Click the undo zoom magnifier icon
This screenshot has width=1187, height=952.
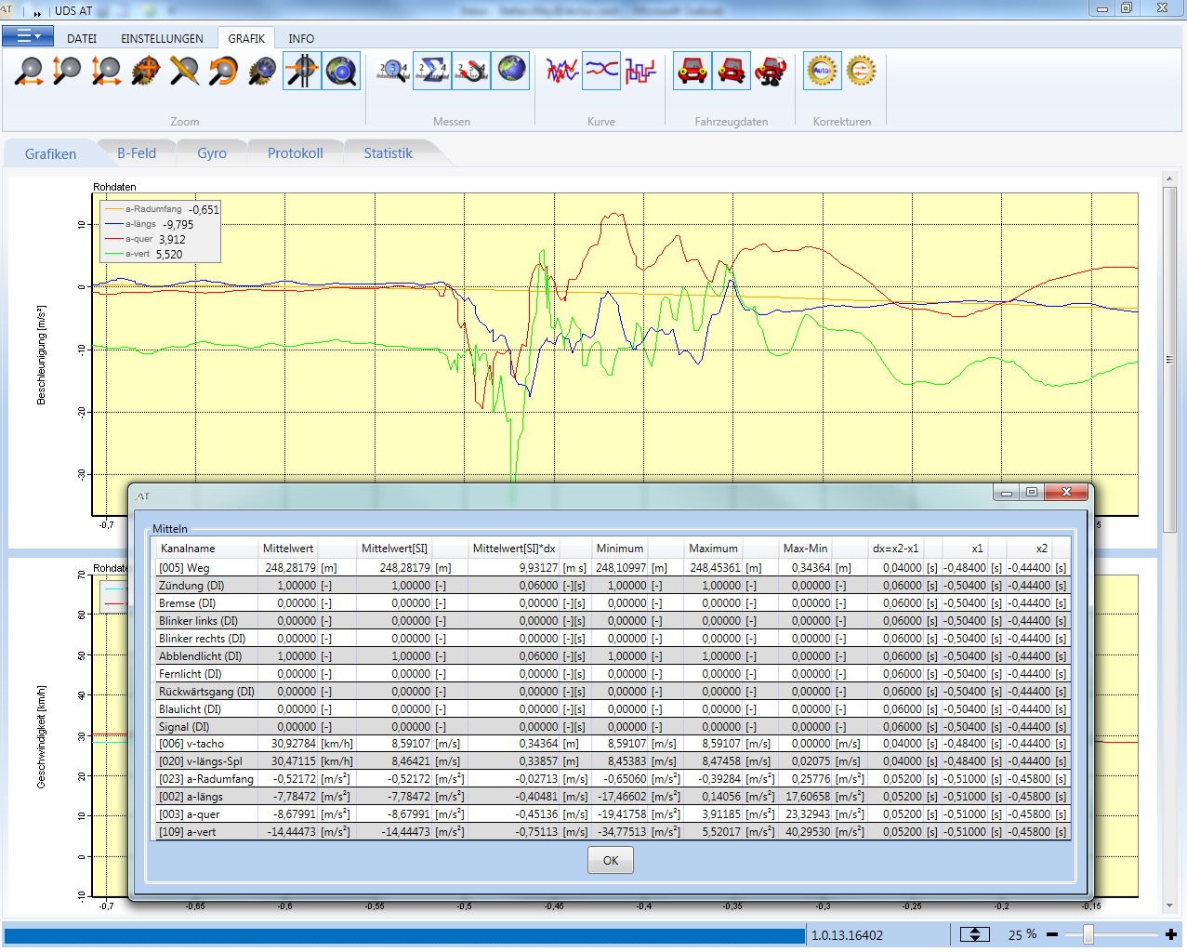(x=223, y=72)
